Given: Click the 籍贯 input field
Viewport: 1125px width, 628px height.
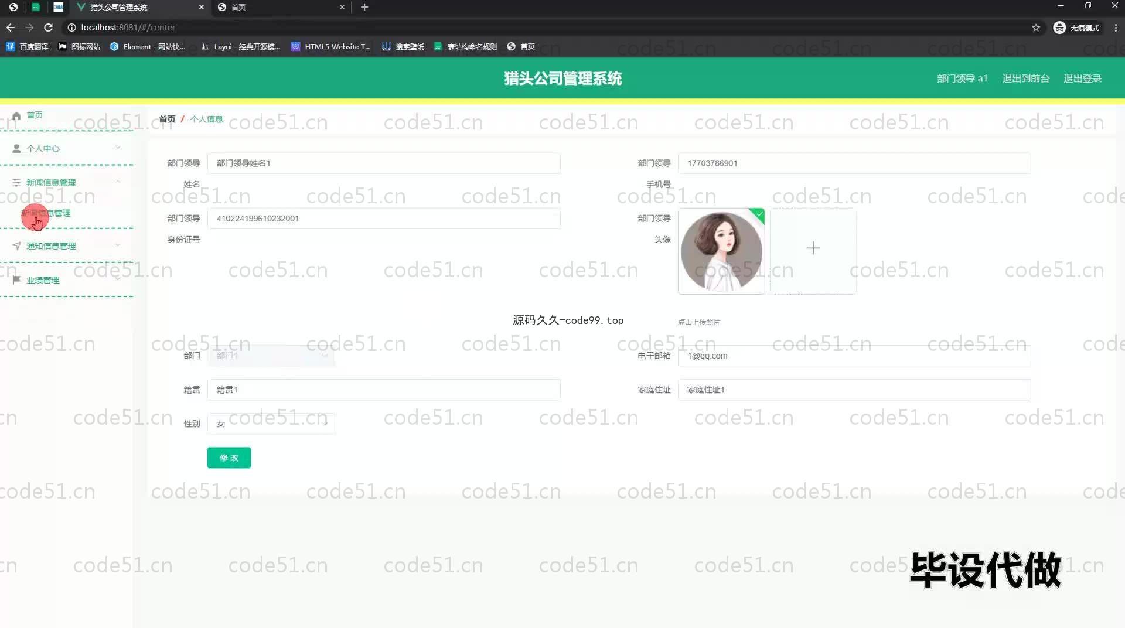Looking at the screenshot, I should pyautogui.click(x=384, y=390).
